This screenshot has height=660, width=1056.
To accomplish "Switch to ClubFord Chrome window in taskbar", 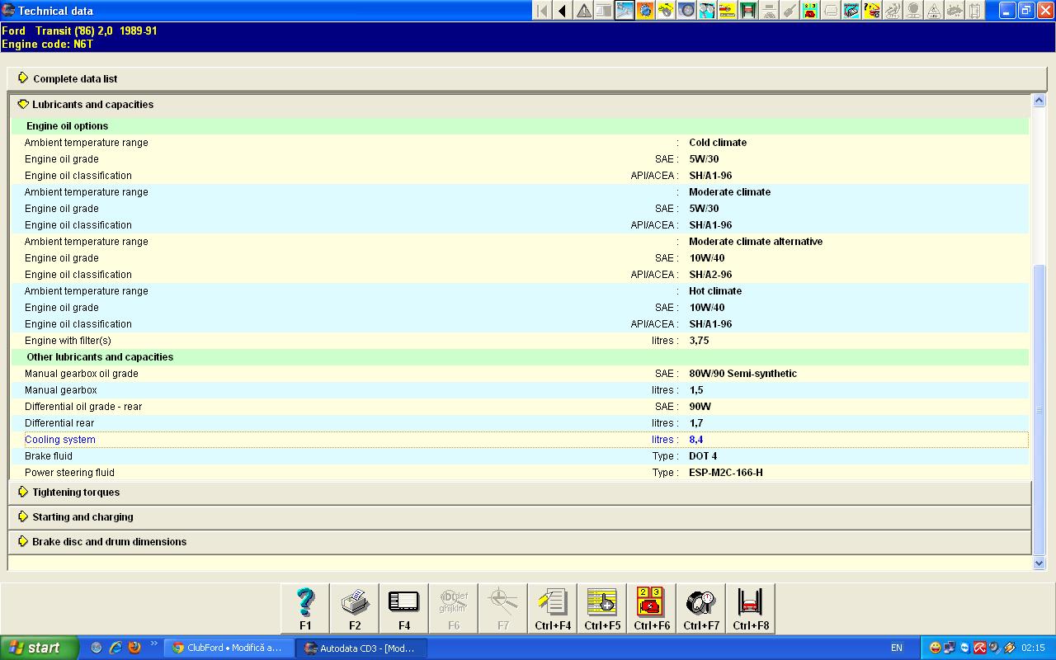I will point(229,648).
